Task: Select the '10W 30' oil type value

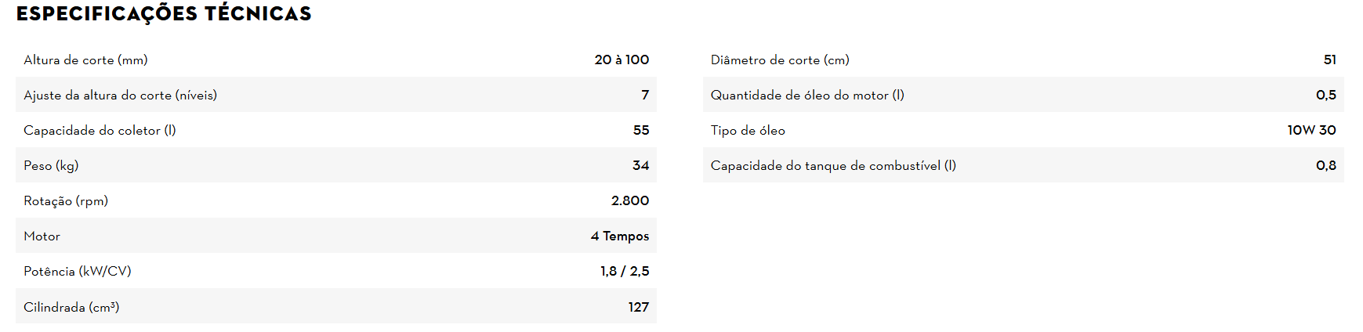Action: (1311, 131)
